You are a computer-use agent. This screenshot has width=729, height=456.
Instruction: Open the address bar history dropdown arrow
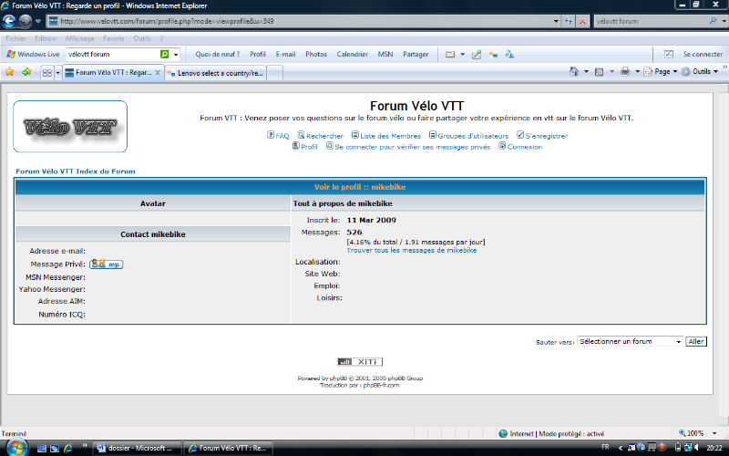pos(556,21)
